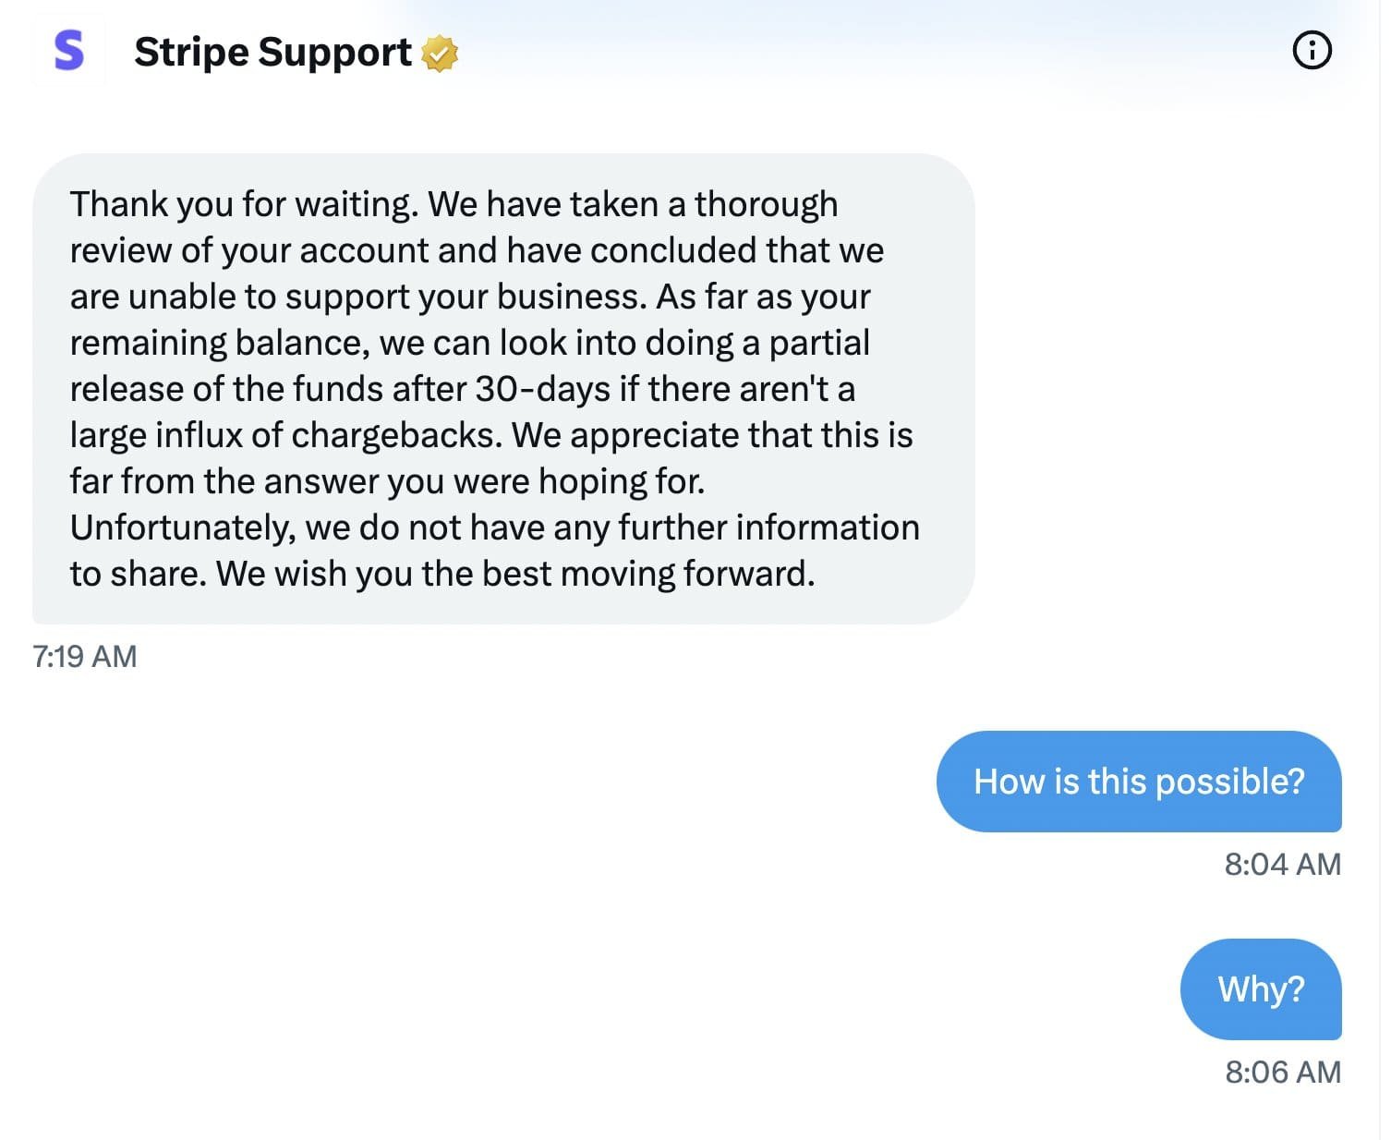Click the 7:19 AM timestamp
1391x1140 pixels.
[83, 656]
